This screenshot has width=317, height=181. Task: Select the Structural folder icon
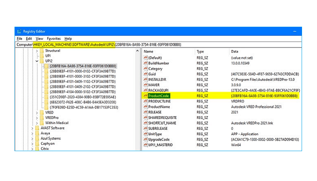[x=42, y=51]
